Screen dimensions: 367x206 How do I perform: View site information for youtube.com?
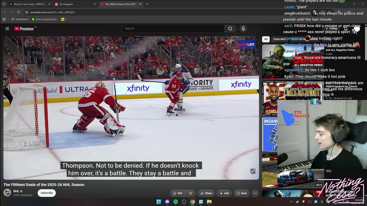tap(27, 12)
